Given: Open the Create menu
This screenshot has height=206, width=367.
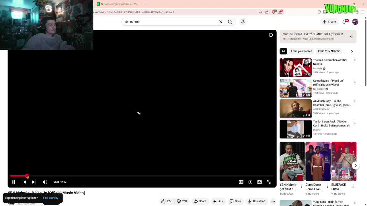Looking at the screenshot, I should (x=329, y=22).
